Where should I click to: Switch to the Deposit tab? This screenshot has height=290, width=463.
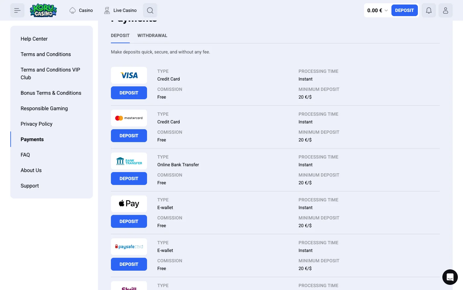coord(120,35)
